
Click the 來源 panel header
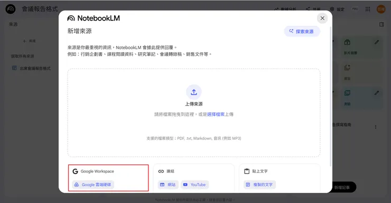point(13,24)
